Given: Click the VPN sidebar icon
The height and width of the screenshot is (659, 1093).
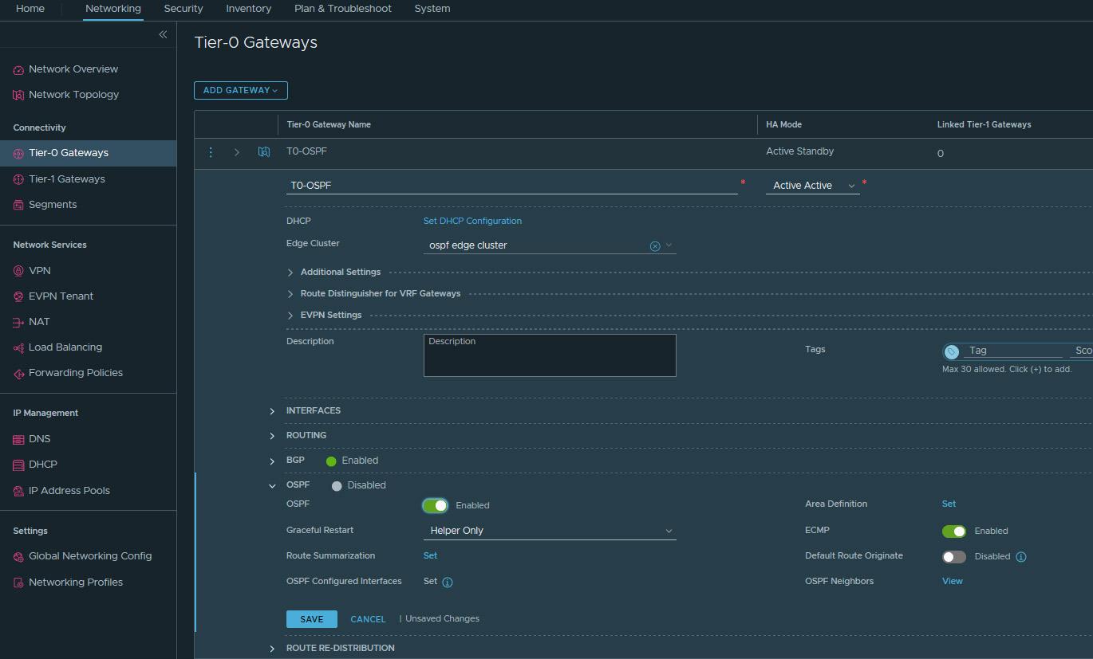Looking at the screenshot, I should point(18,271).
